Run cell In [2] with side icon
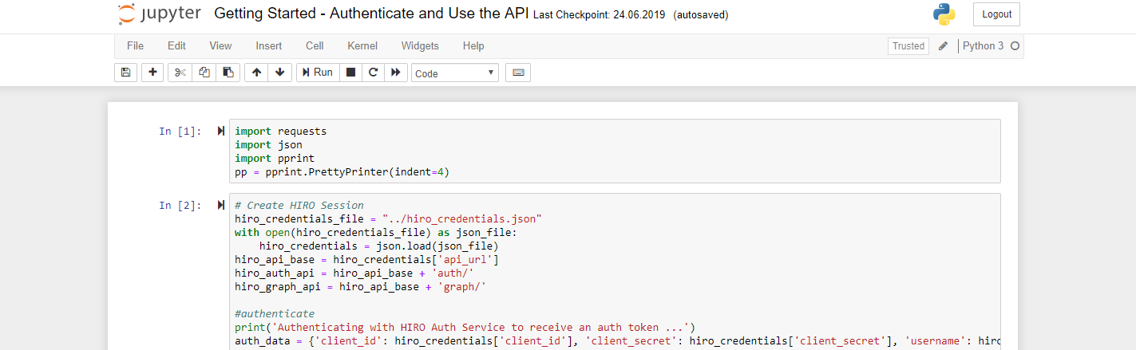Viewport: 1136px width, 350px height. [221, 205]
